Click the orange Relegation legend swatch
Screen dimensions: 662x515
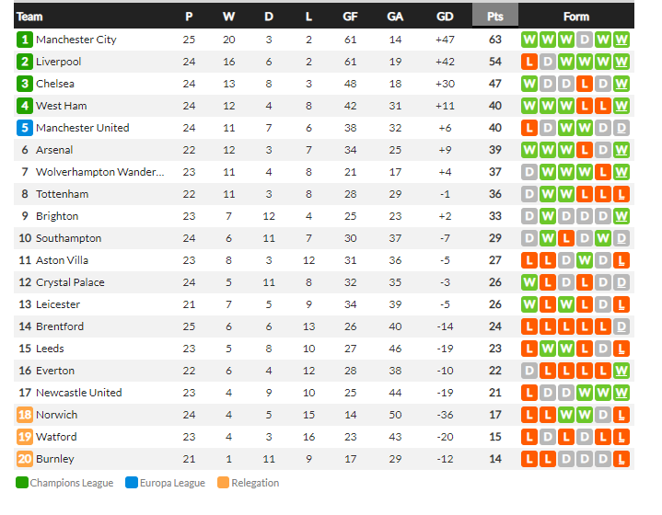pos(224,483)
